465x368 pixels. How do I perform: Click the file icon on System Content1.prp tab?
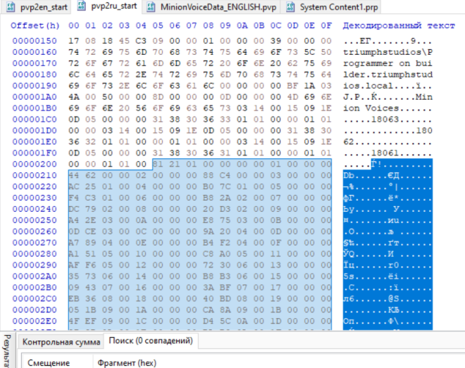pos(290,7)
